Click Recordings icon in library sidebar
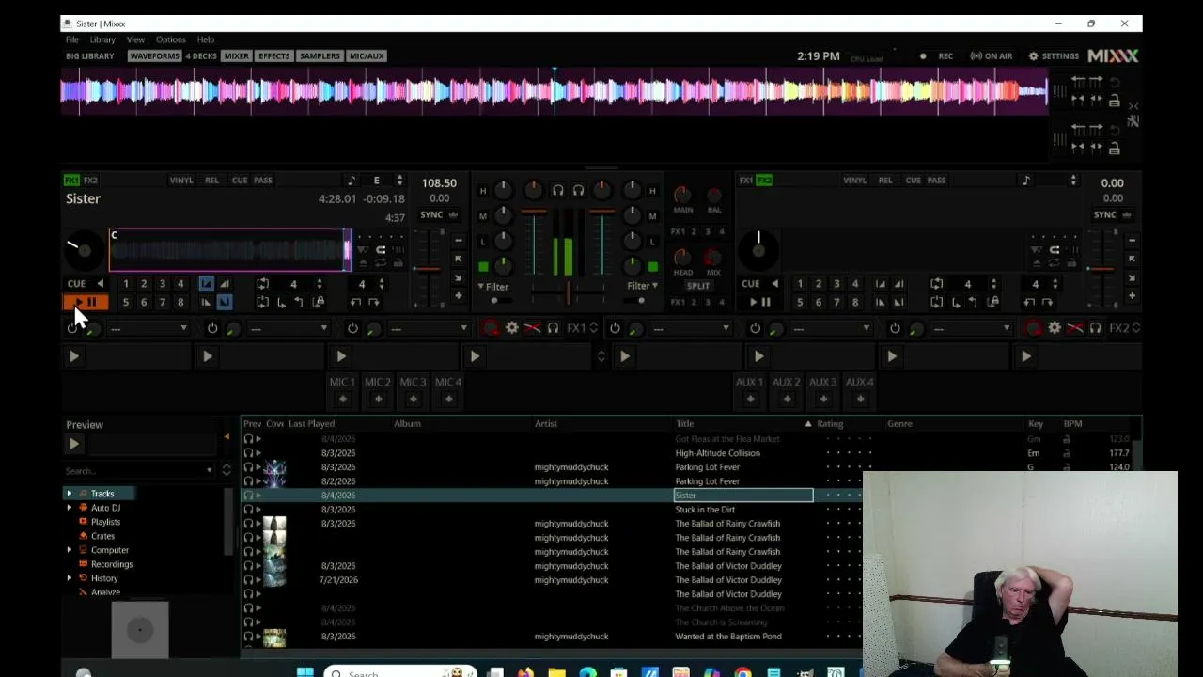Screen dimensions: 1203x677 83,564
